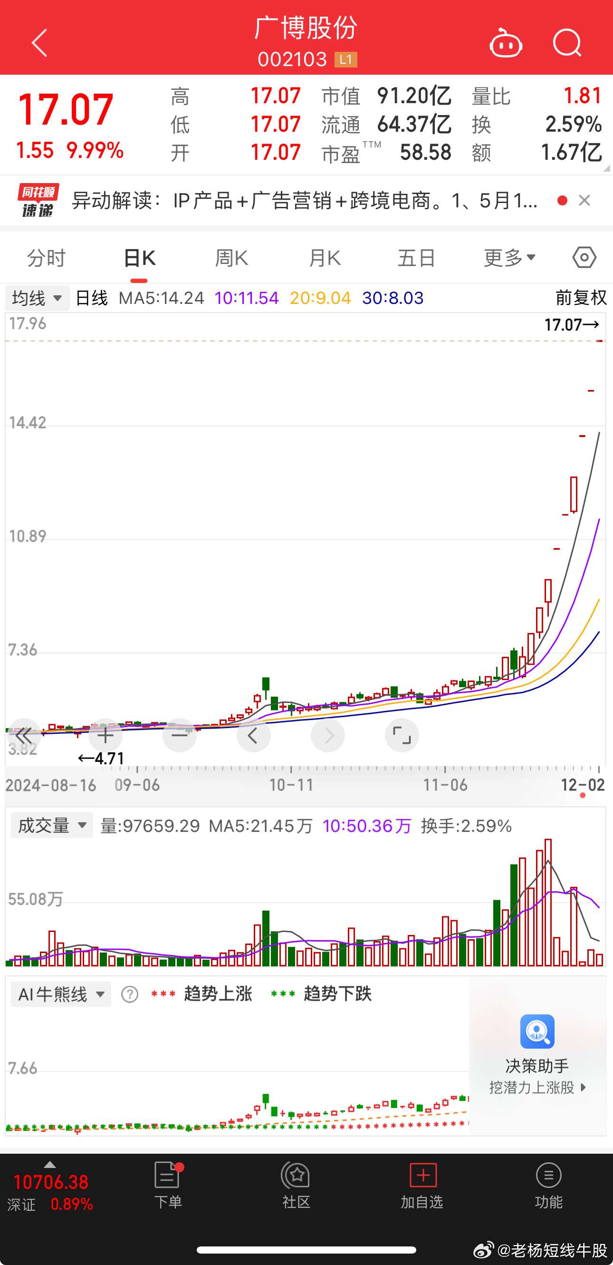Switch to 周K tab
Image resolution: width=613 pixels, height=1265 pixels.
coord(231,258)
